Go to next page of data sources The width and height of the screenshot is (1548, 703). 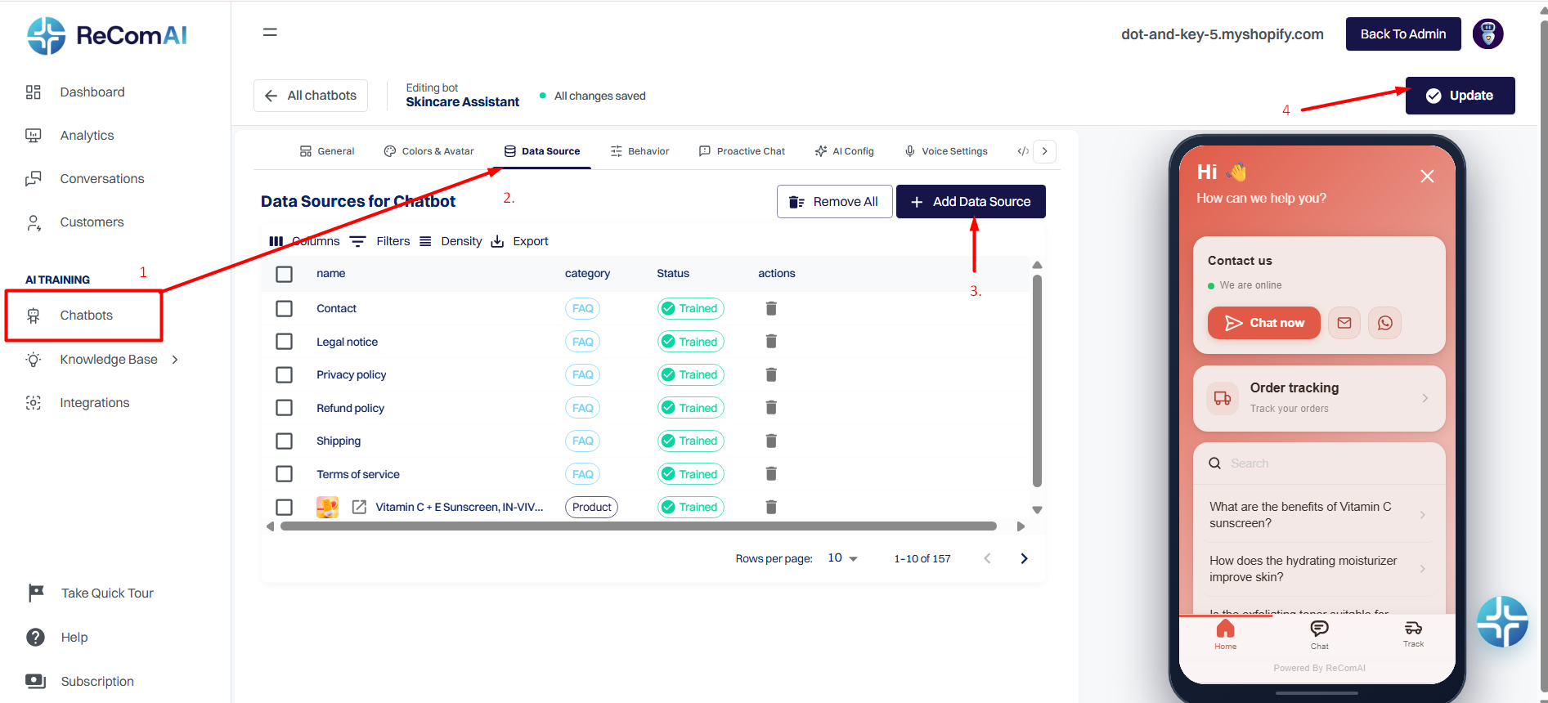click(1024, 558)
